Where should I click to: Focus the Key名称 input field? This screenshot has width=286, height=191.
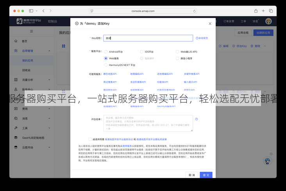click(x=148, y=38)
